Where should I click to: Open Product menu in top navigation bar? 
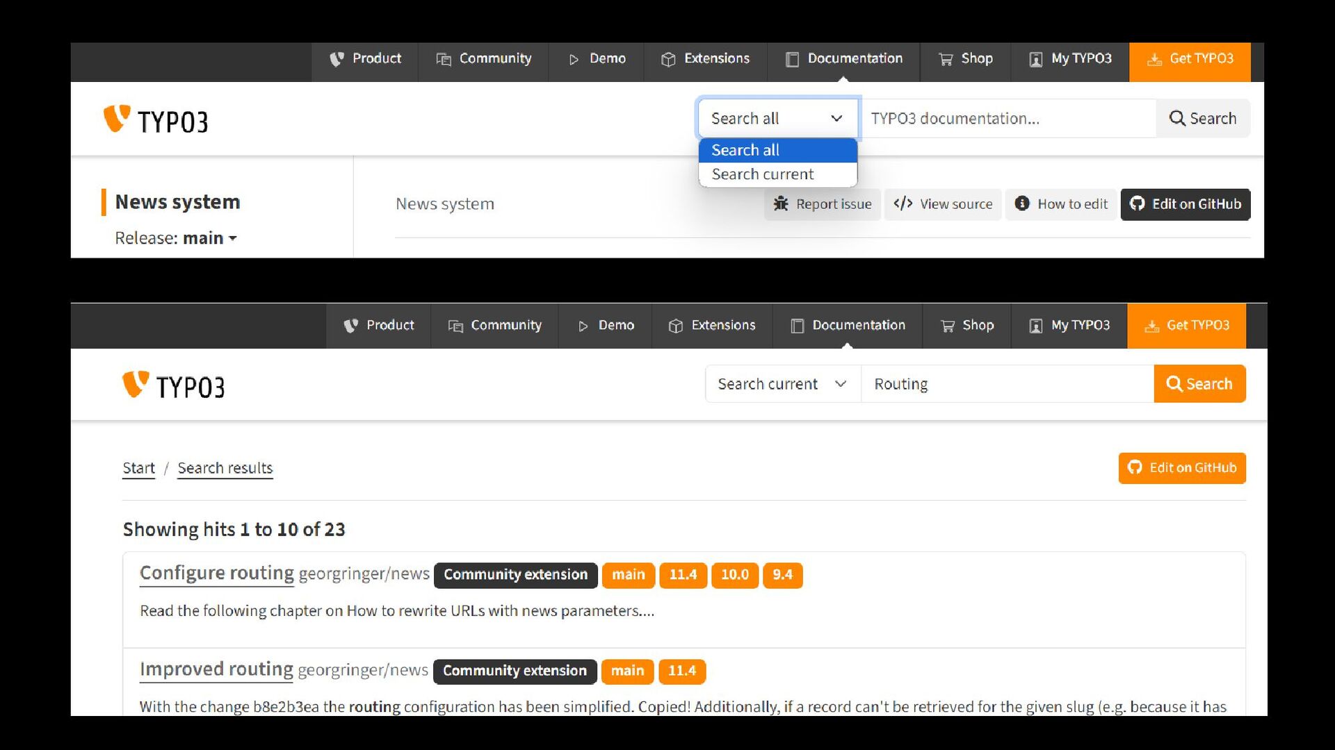(x=365, y=59)
